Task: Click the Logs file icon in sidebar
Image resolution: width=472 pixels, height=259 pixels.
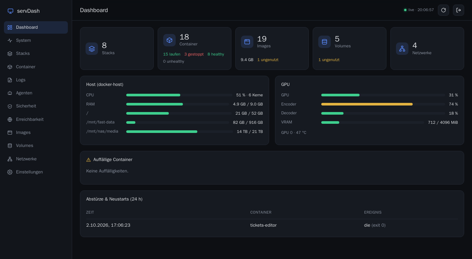Action: tap(10, 80)
